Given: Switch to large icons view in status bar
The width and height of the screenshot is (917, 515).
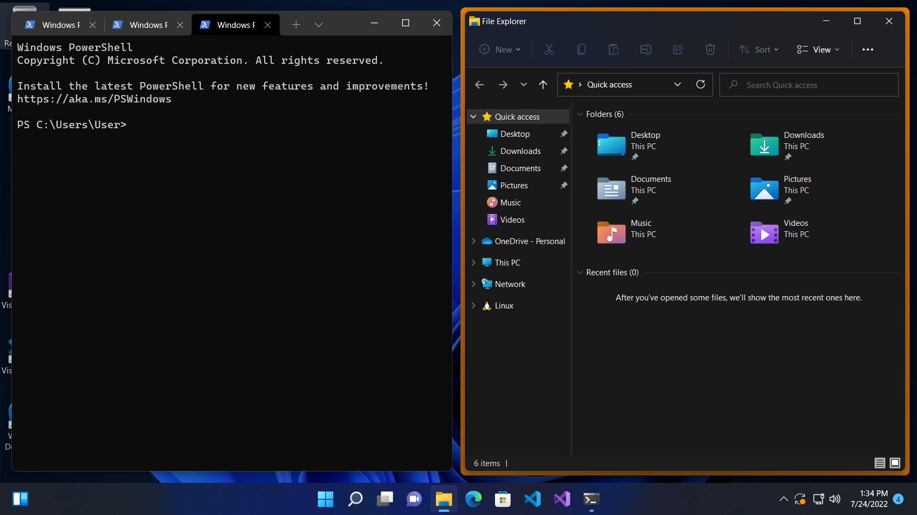Looking at the screenshot, I should [x=895, y=463].
